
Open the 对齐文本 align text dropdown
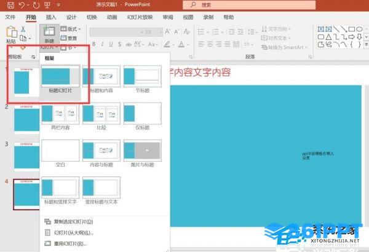pyautogui.click(x=276, y=38)
